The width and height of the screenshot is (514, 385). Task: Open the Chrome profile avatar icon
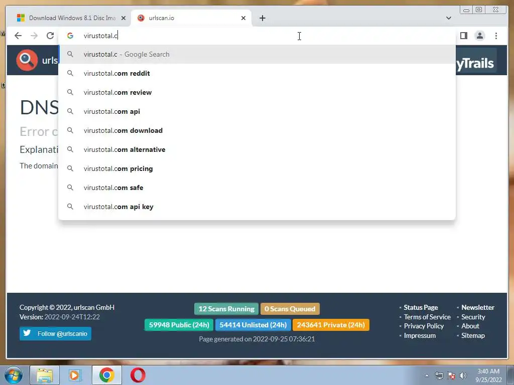click(x=479, y=36)
